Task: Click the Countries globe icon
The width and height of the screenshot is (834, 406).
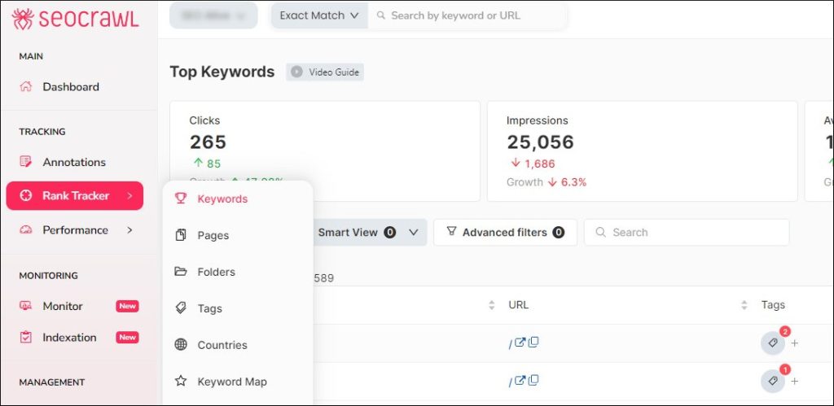Action: coord(181,344)
